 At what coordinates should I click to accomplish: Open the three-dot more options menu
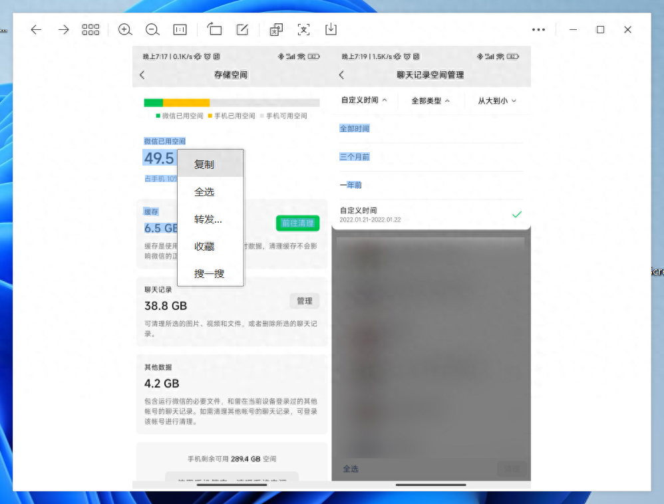click(538, 30)
